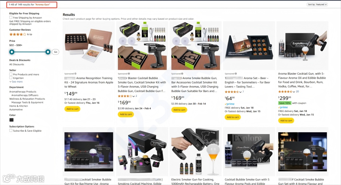The image size is (341, 185).
Task: Click the prime logo under $64 price
Action: point(230,104)
